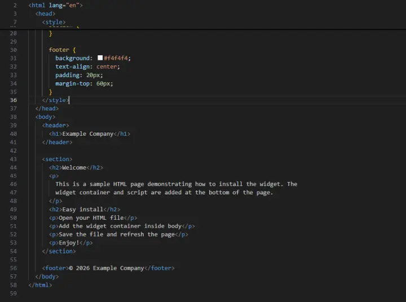This screenshot has width=406, height=302.
Task: Click 'Example Company' heading text on line 40
Action: [x=88, y=134]
